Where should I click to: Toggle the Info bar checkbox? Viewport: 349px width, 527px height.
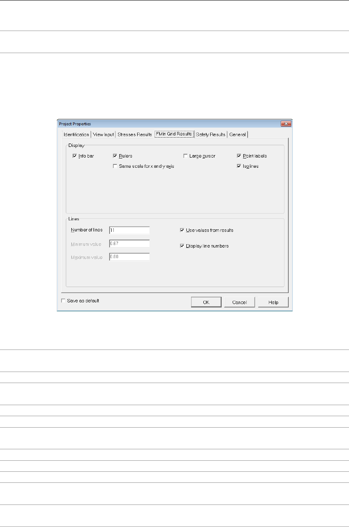click(84, 156)
